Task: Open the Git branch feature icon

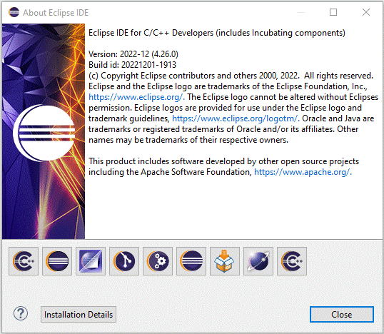Action: click(124, 261)
